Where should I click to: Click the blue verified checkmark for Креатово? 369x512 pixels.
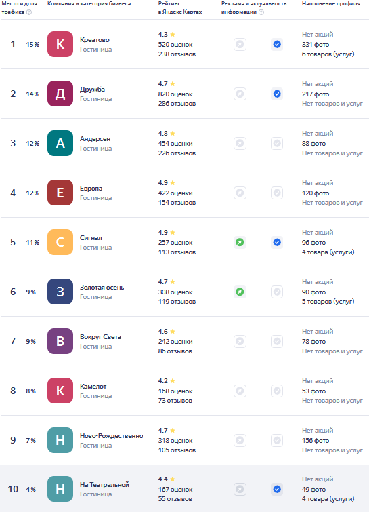277,44
